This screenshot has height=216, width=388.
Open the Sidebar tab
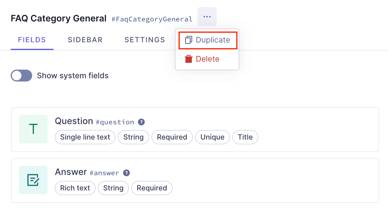[85, 40]
